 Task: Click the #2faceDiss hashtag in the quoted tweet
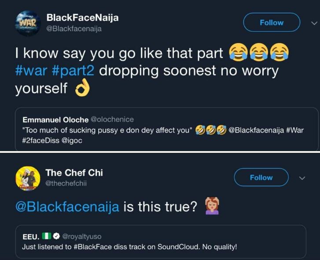pos(41,141)
